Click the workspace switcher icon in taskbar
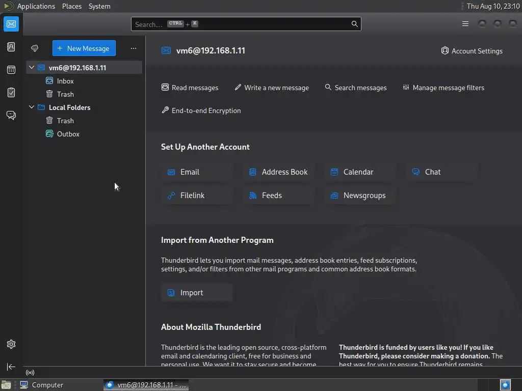Screen dimensions: 522x391 click(505, 385)
